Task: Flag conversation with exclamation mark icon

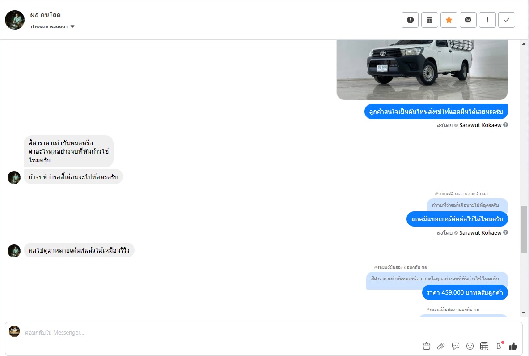Action: tap(487, 20)
